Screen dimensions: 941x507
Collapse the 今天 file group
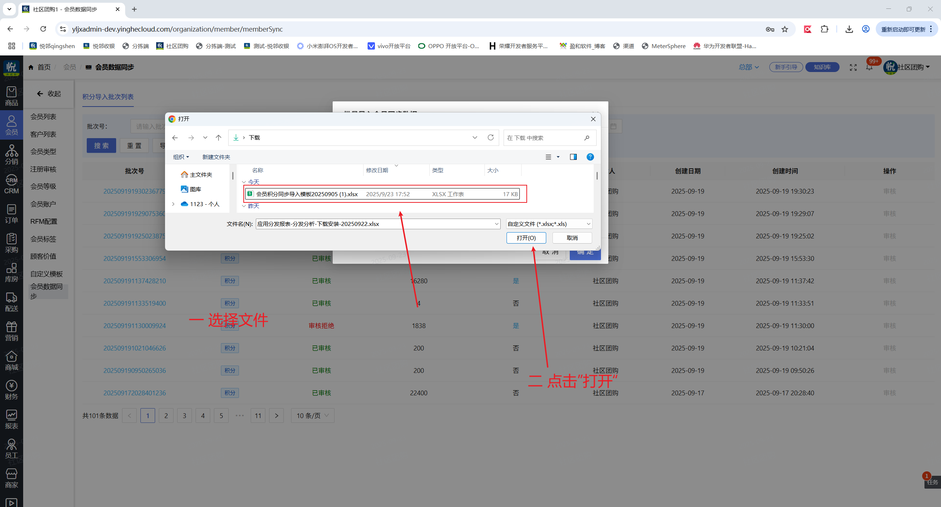(244, 182)
